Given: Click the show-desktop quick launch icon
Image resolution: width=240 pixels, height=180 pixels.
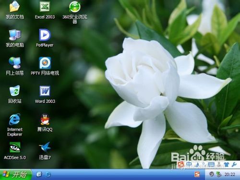Looking at the screenshot, I should (x=39, y=174).
